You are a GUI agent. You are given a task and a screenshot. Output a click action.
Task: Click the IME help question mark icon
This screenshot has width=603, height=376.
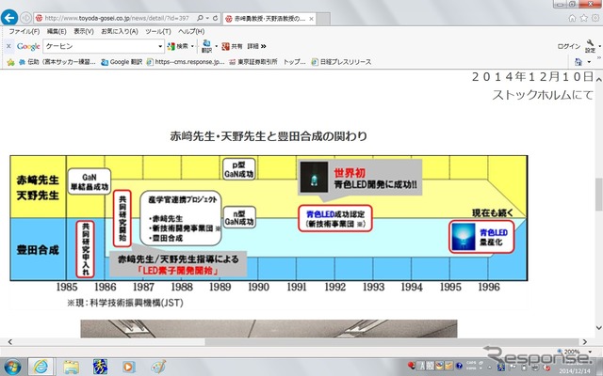[459, 366]
